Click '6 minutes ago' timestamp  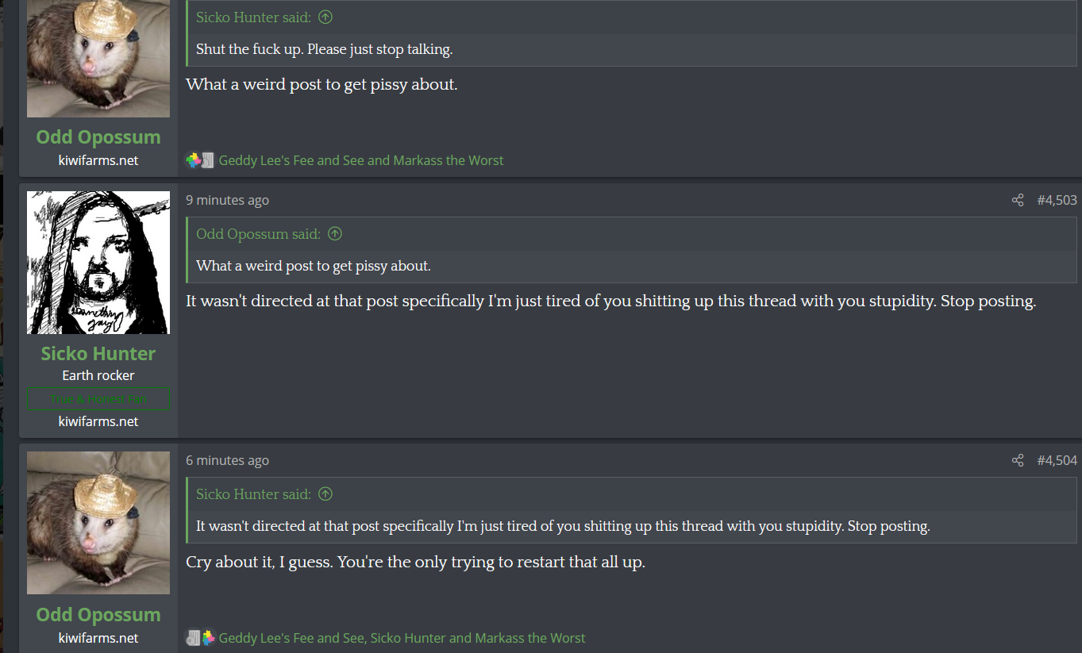point(227,460)
